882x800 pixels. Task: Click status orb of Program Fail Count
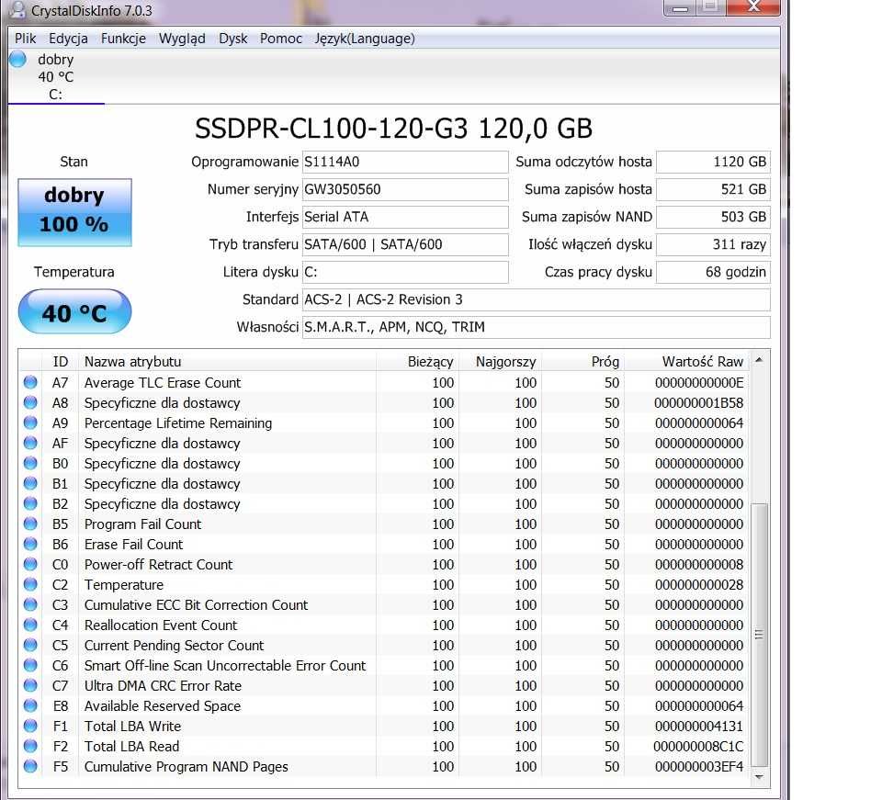pyautogui.click(x=30, y=524)
